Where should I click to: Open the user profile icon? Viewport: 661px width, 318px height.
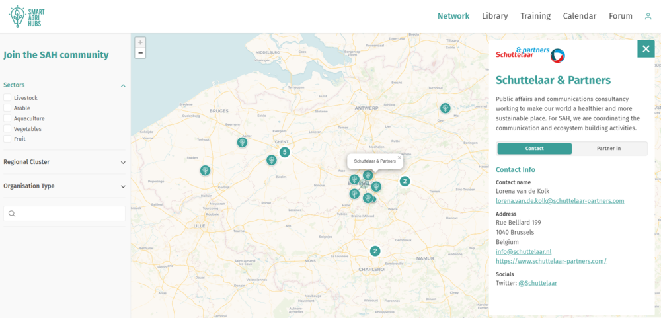pyautogui.click(x=648, y=16)
